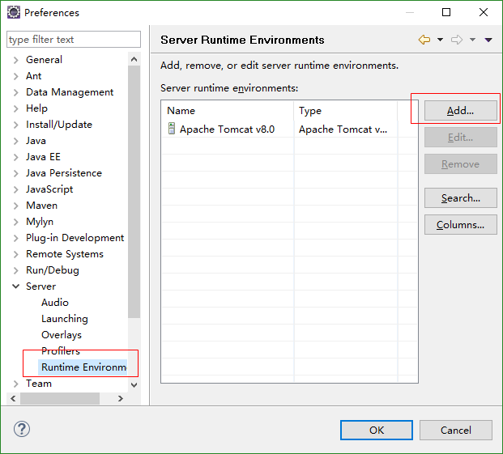
Task: Select the Audio item under Server
Action: (x=55, y=303)
